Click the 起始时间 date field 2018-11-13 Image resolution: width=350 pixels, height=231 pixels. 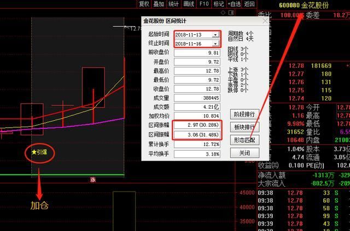click(193, 35)
